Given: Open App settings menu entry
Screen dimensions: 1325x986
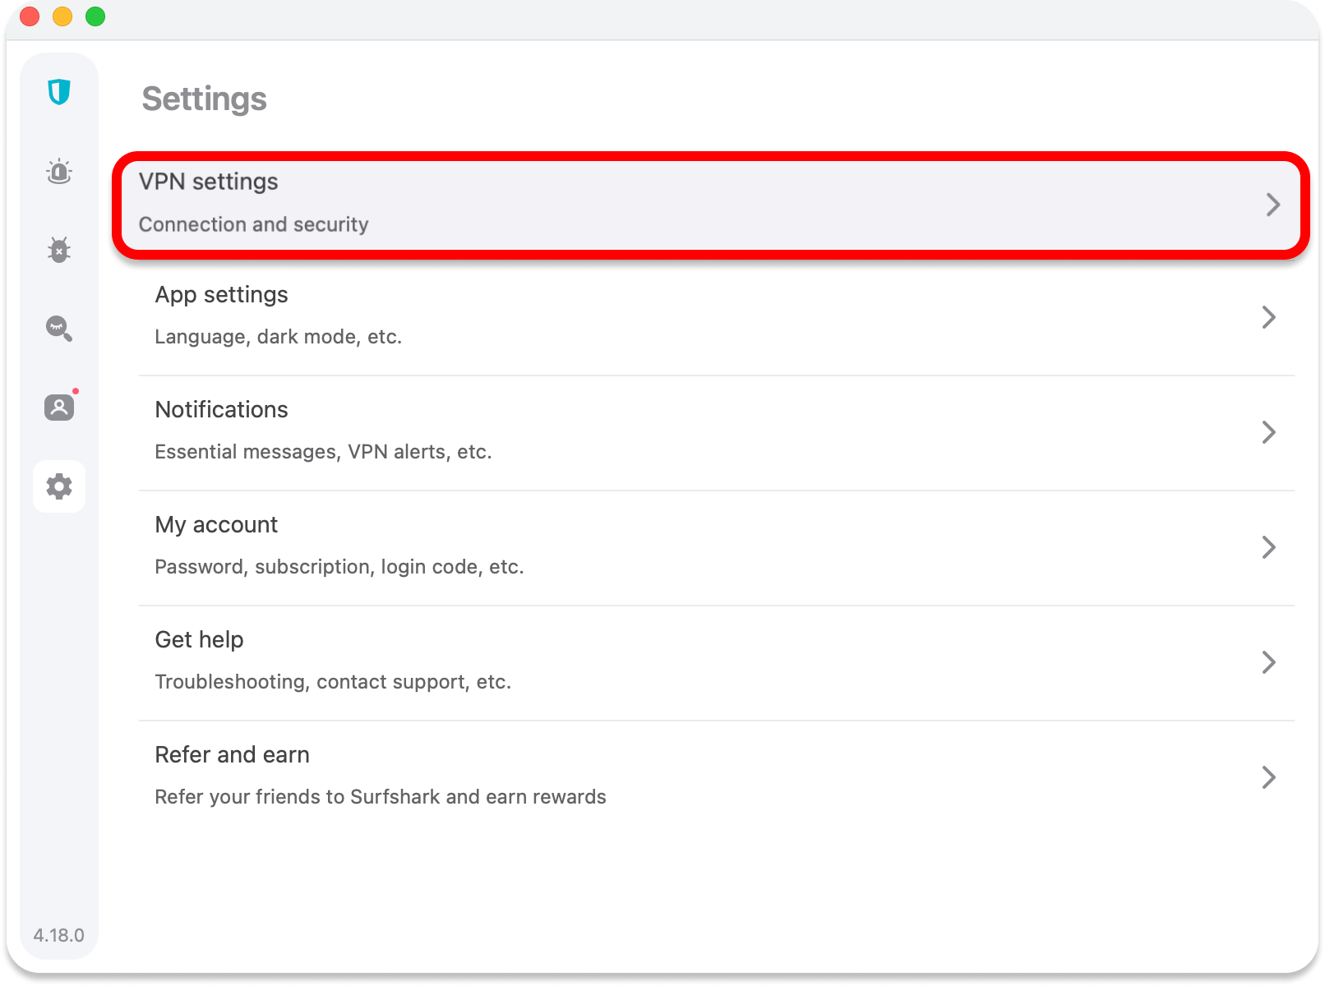Looking at the screenshot, I should click(x=221, y=295).
